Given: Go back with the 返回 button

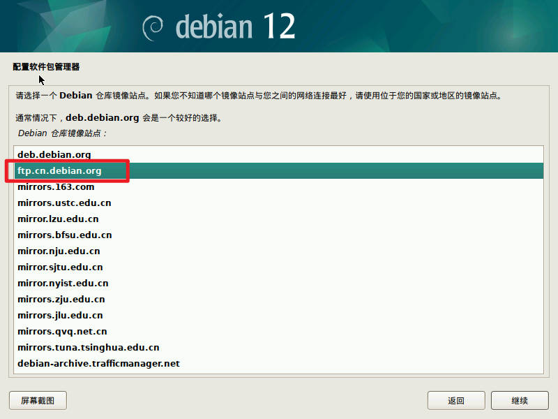Looking at the screenshot, I should 456,400.
